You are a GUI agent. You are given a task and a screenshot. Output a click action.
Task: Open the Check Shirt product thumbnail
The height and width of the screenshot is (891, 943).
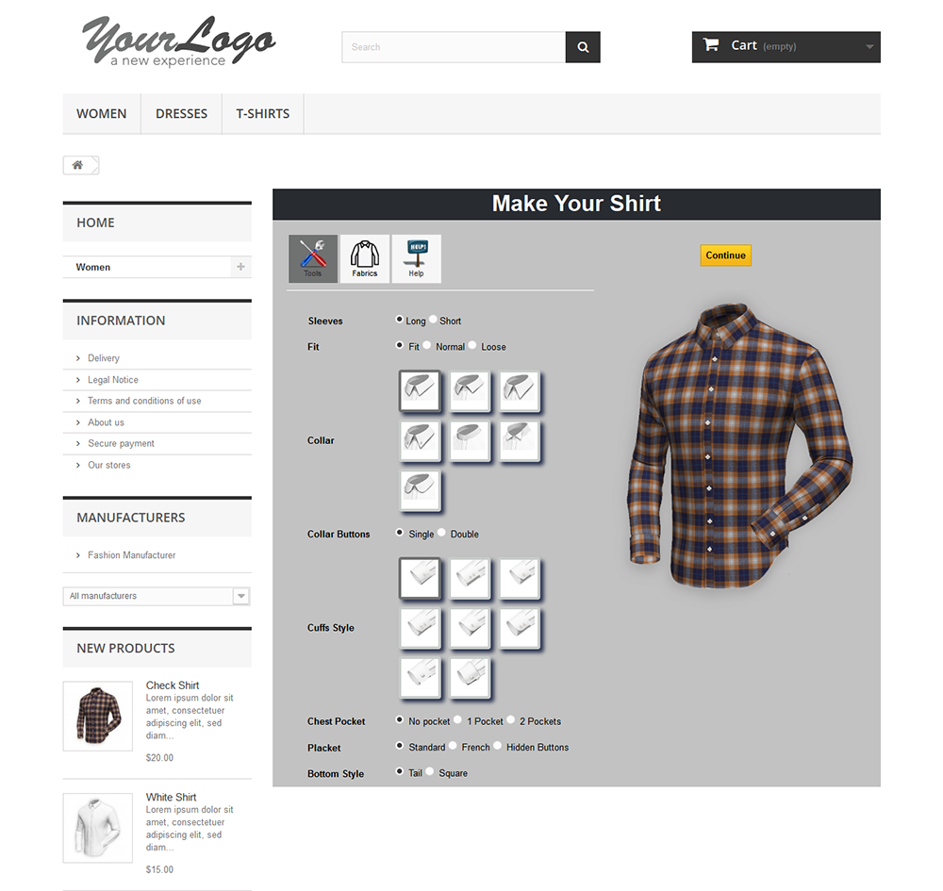tap(98, 716)
